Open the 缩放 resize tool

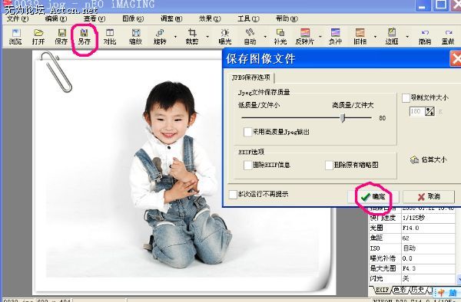coord(135,36)
